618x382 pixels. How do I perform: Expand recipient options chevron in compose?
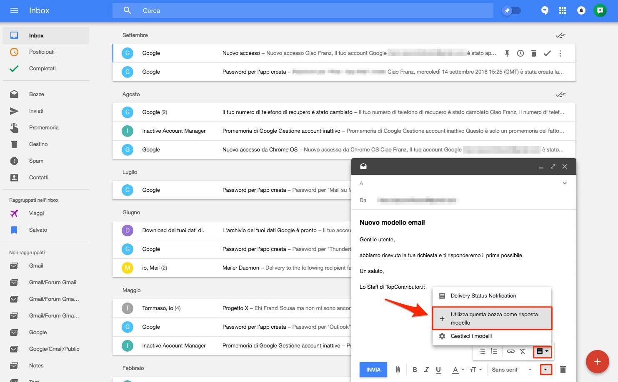click(x=565, y=183)
